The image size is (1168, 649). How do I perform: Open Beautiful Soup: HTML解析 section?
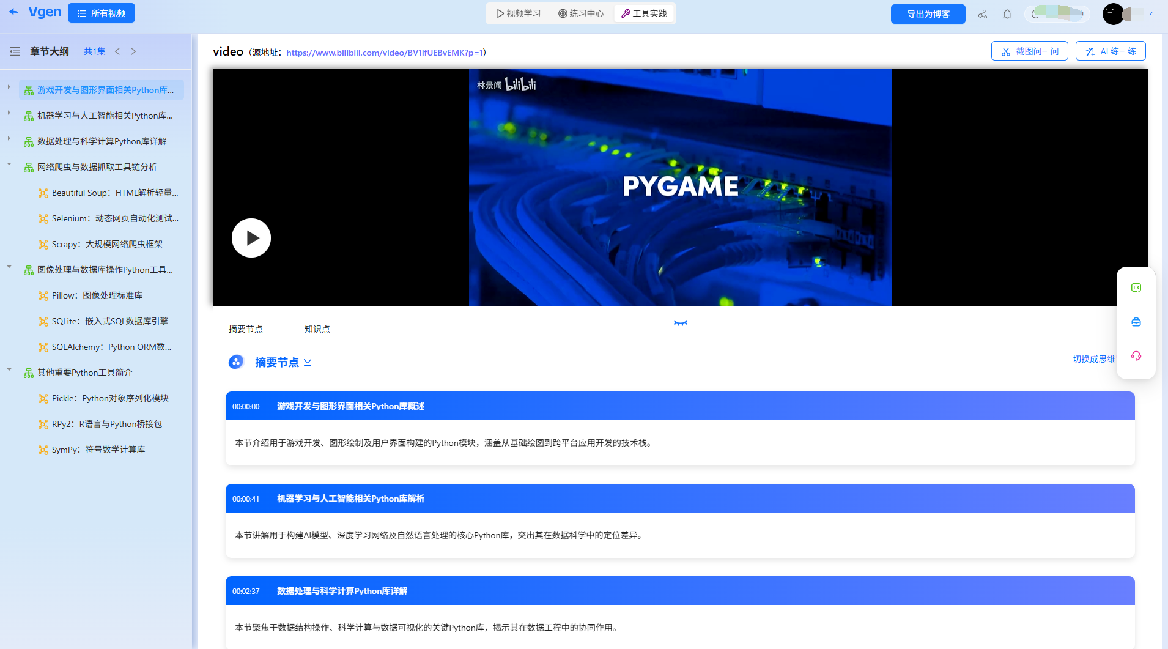click(109, 193)
